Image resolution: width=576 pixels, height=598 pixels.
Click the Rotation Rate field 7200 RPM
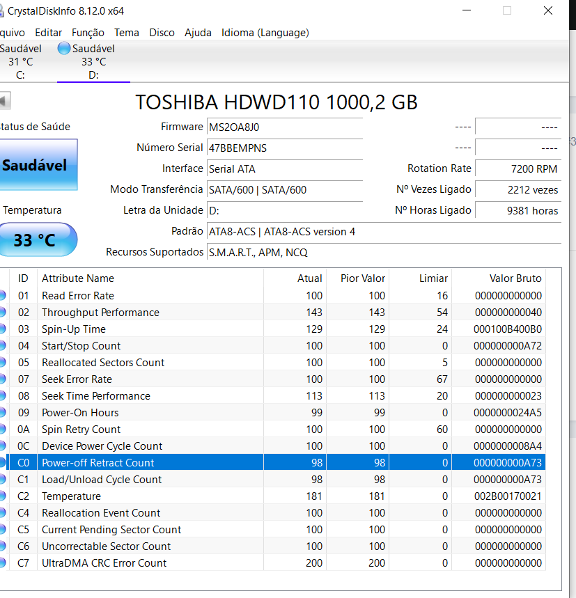[x=518, y=169]
